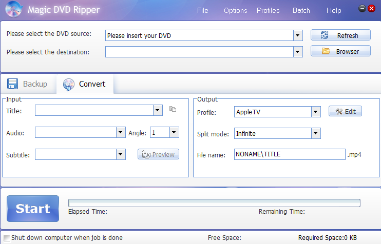Click the Required Space:0 KB status text
The height and width of the screenshot is (244, 381).
[327, 238]
